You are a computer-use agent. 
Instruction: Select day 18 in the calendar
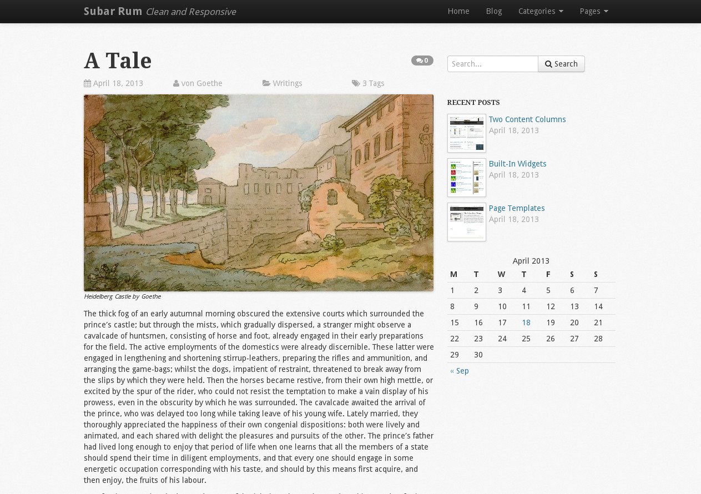click(x=526, y=322)
